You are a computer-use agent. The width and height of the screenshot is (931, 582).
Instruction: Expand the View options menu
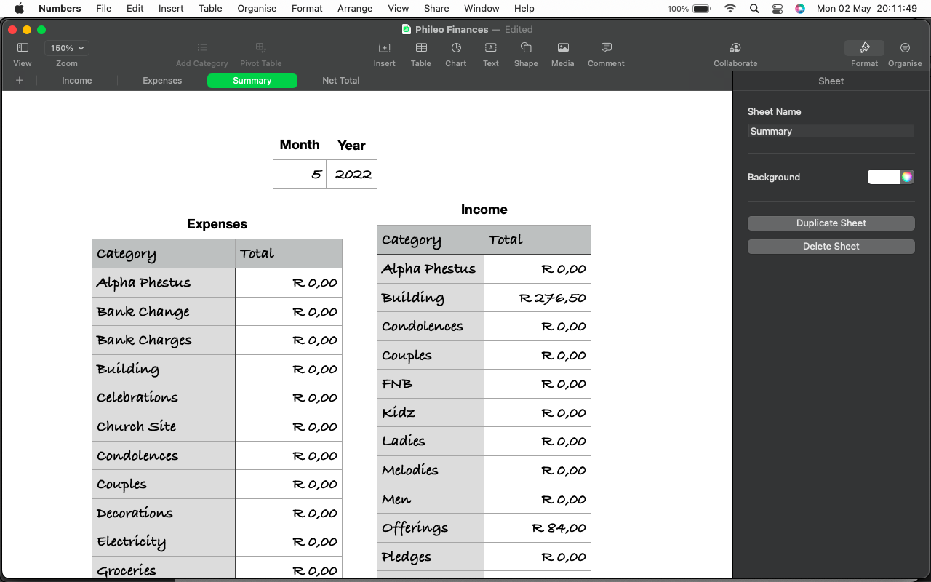click(23, 48)
